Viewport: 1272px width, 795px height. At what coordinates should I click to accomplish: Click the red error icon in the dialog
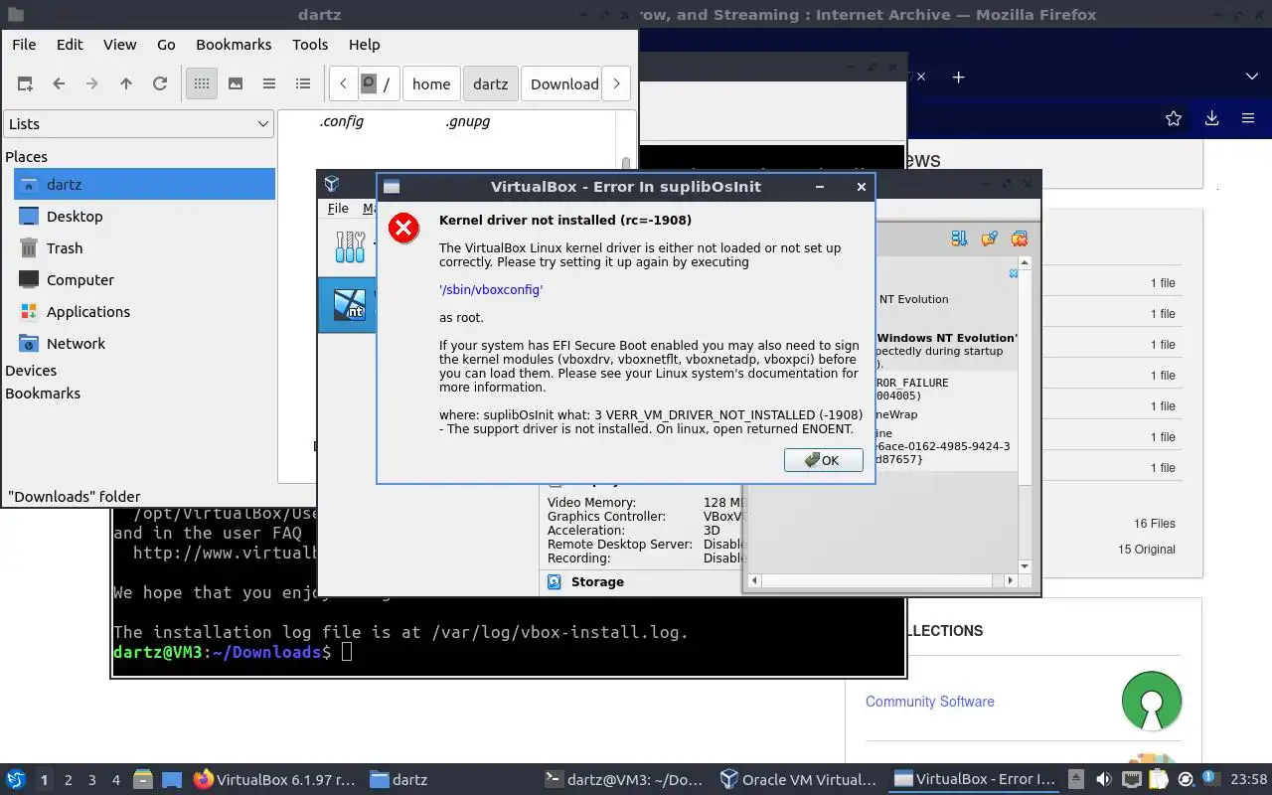point(403,229)
